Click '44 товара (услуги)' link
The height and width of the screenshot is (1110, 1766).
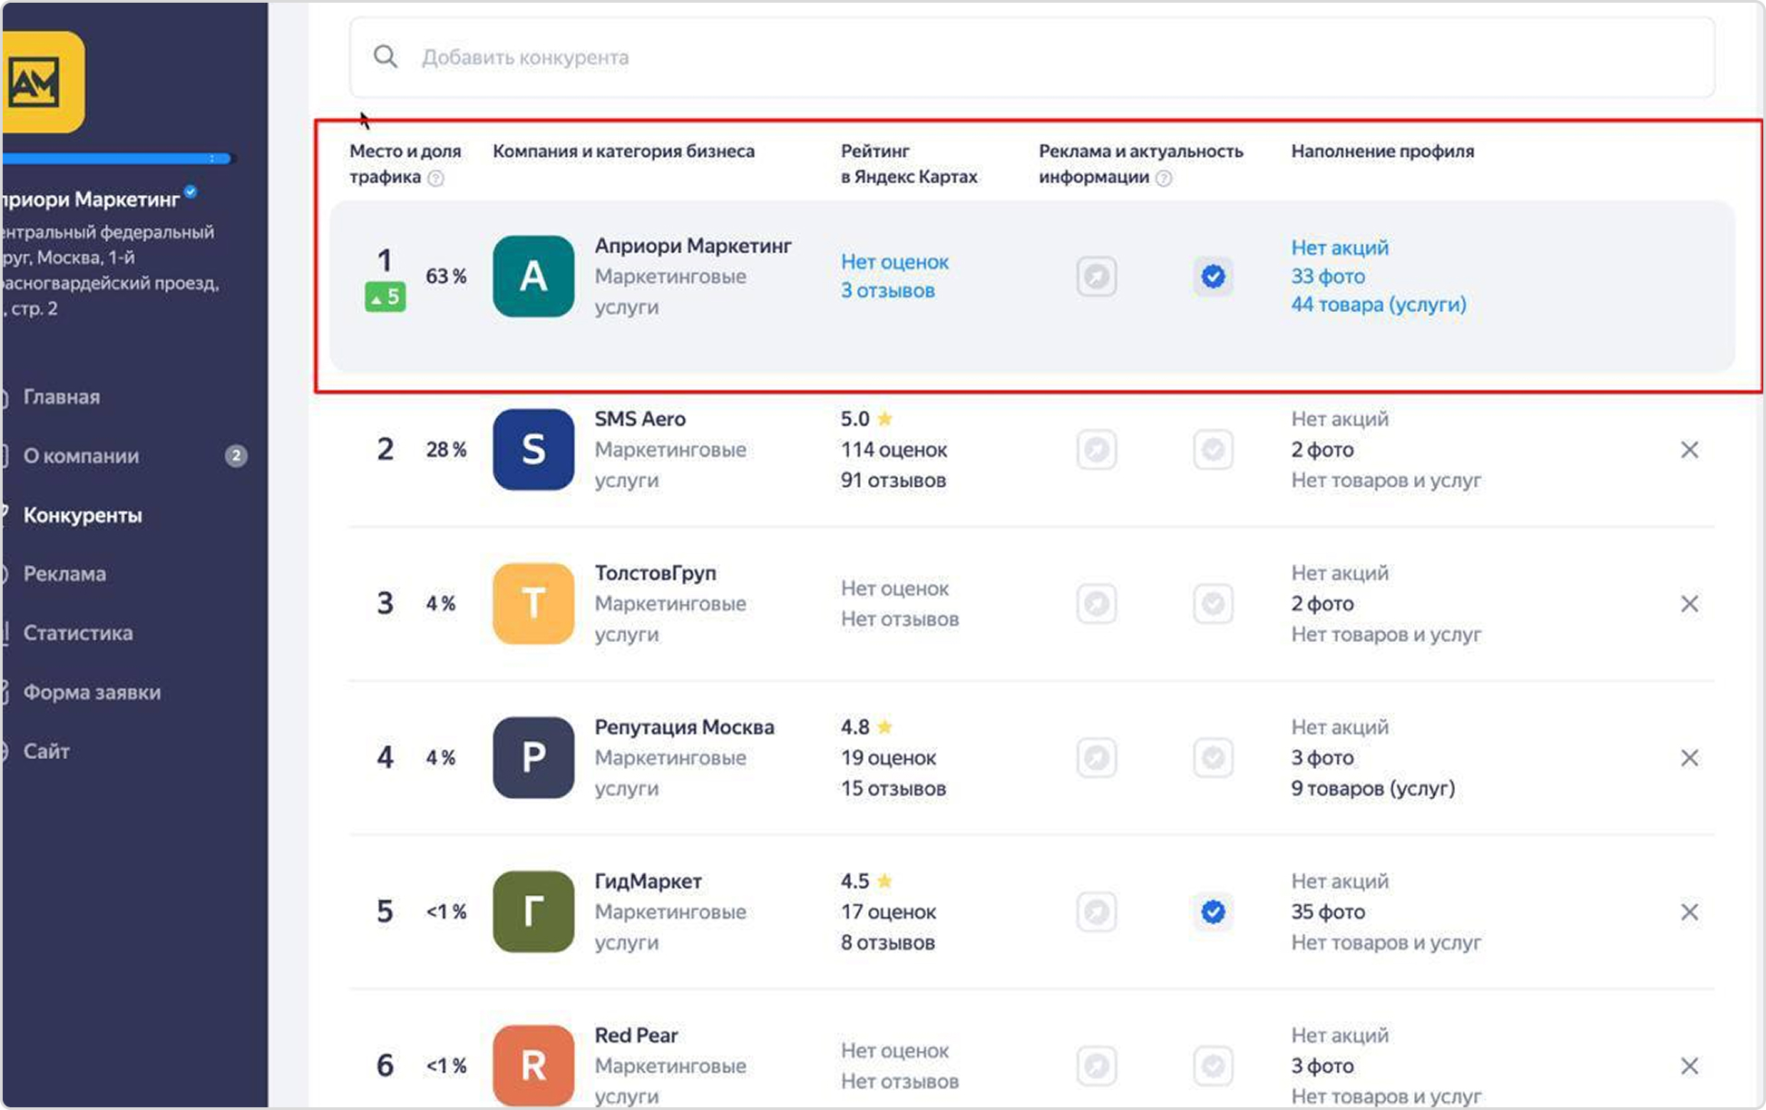click(1378, 305)
